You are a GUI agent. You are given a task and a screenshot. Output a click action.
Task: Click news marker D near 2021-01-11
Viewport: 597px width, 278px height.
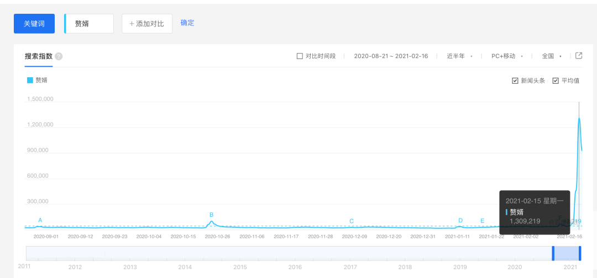coord(460,221)
